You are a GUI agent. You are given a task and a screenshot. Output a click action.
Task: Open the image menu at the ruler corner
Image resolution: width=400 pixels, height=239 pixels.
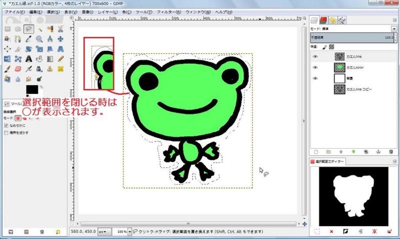71,18
